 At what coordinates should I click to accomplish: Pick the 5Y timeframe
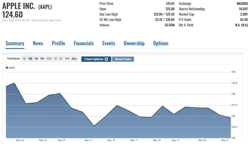coord(61,59)
